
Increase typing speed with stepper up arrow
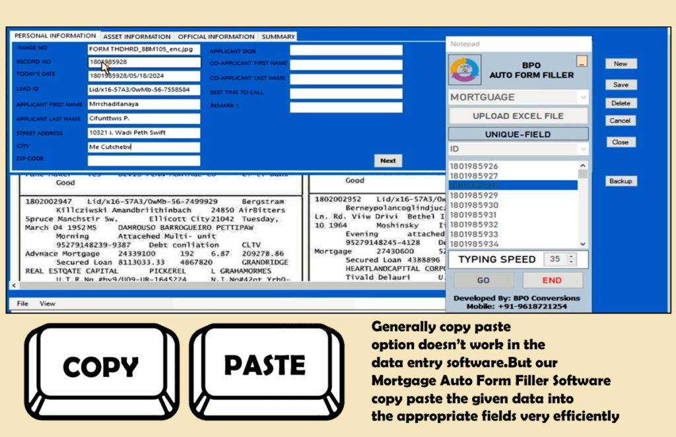click(571, 256)
